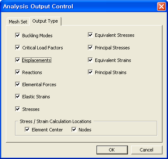The height and width of the screenshot is (159, 168).
Task: Click the Displacements label text
Action: tap(37, 60)
